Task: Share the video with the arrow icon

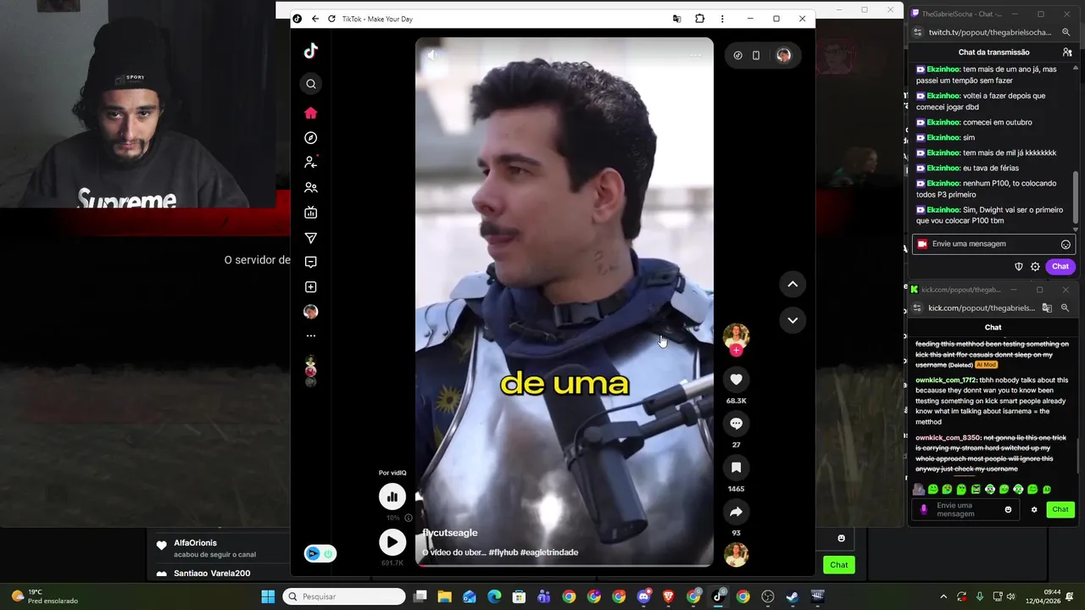Action: [736, 512]
